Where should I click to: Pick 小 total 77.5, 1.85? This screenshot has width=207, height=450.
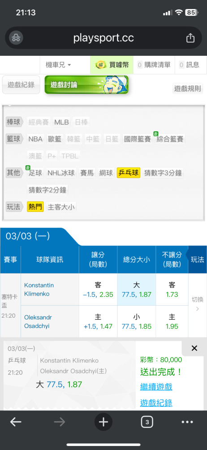[x=136, y=321]
